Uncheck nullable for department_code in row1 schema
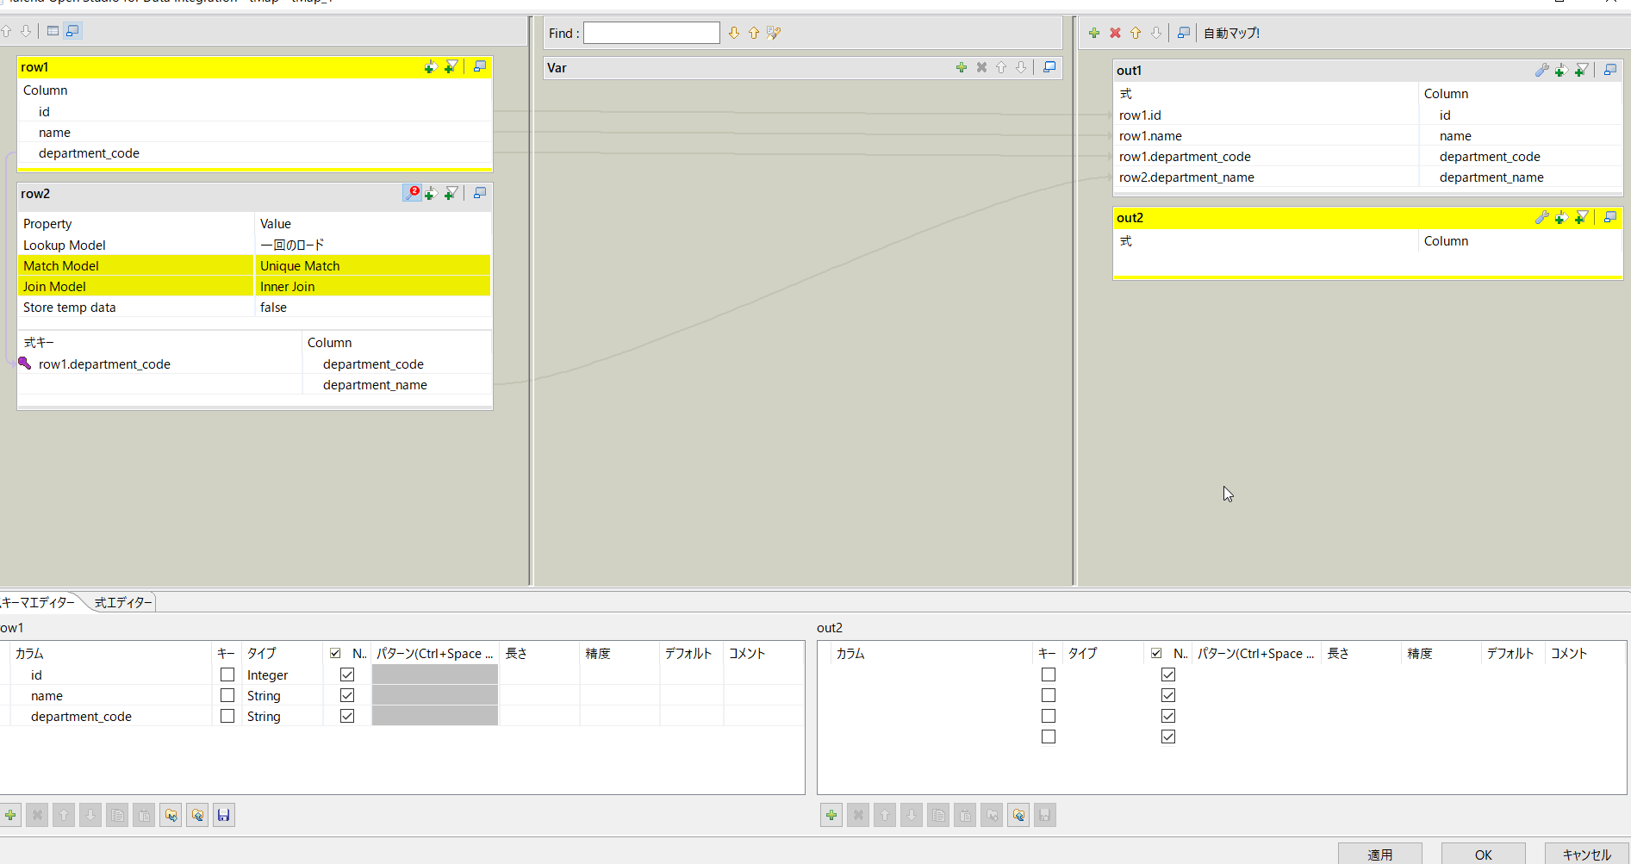This screenshot has width=1631, height=864. (347, 716)
